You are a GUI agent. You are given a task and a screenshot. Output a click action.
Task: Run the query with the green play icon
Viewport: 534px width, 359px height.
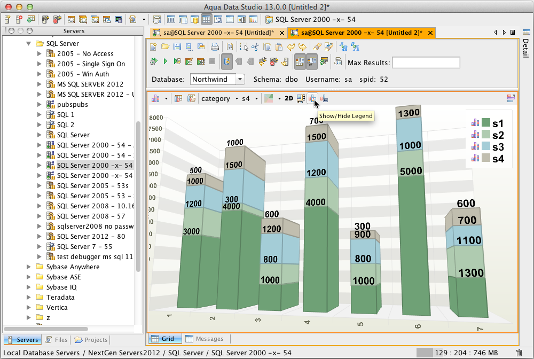[165, 61]
